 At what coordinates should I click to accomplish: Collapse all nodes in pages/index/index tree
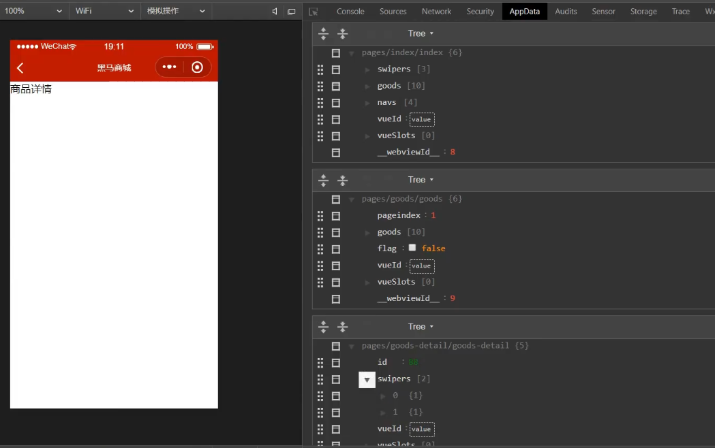(342, 33)
